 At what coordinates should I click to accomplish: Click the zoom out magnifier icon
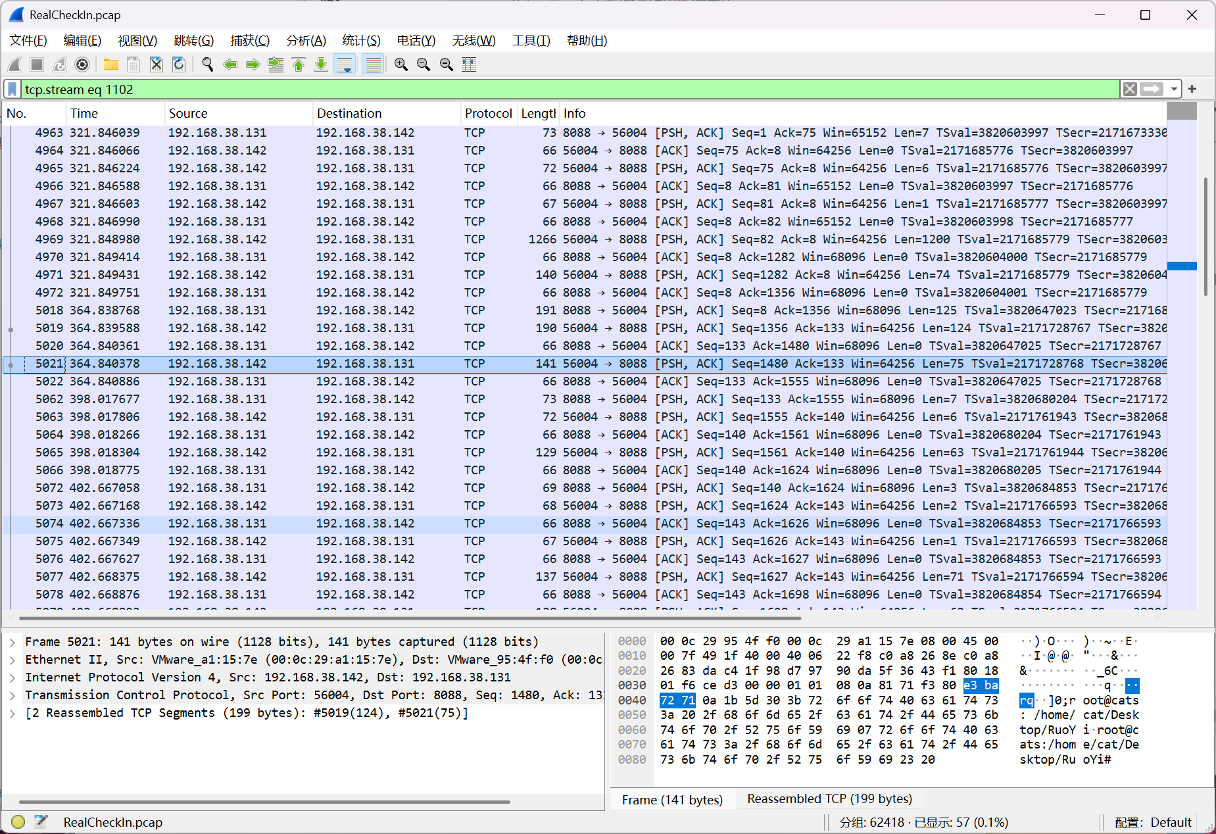tap(424, 64)
